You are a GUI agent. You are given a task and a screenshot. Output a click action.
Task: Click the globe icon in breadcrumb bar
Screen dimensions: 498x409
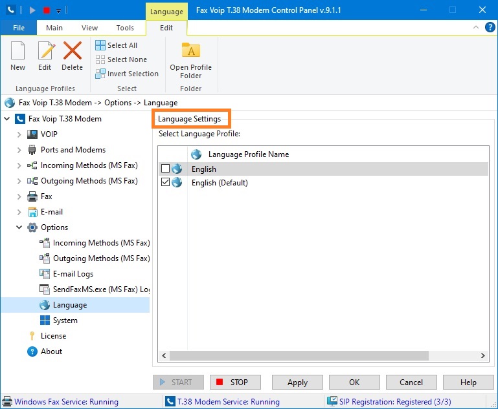point(10,103)
